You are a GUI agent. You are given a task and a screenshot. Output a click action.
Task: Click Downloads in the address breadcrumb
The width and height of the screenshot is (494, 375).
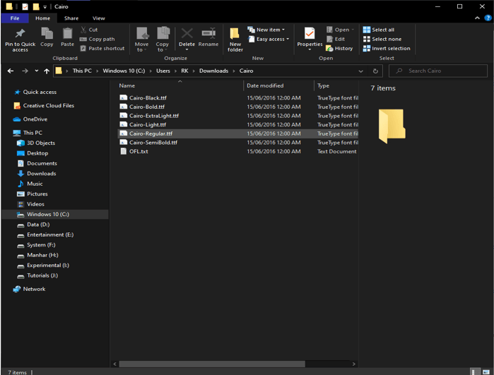point(213,71)
